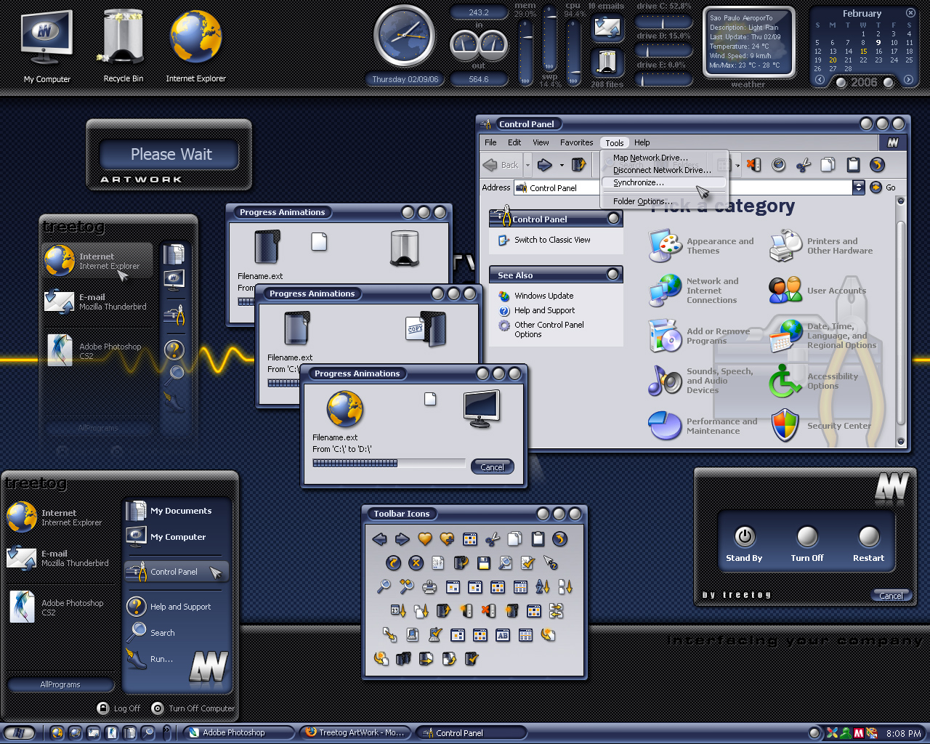Click Help question mark in compact start menu column
The height and width of the screenshot is (744, 930).
click(x=174, y=350)
